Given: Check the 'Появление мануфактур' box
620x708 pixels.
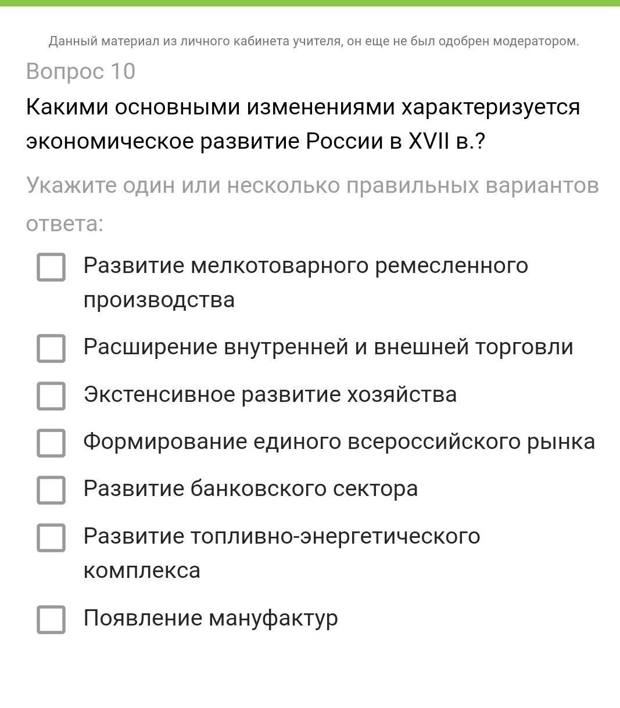Looking at the screenshot, I should pos(51,619).
